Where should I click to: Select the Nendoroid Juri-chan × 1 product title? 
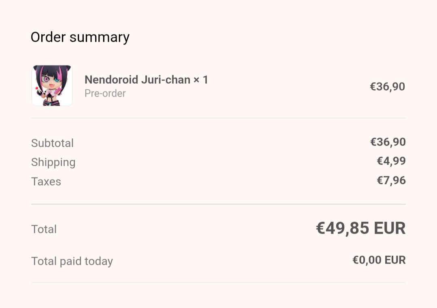pos(146,80)
